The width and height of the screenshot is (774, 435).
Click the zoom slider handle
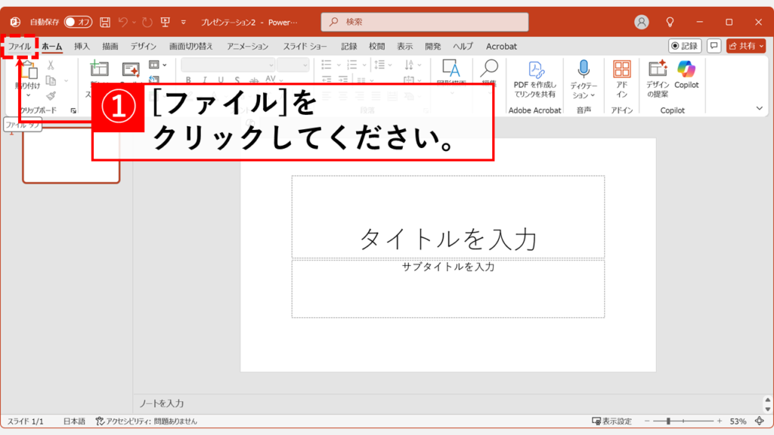click(x=668, y=421)
